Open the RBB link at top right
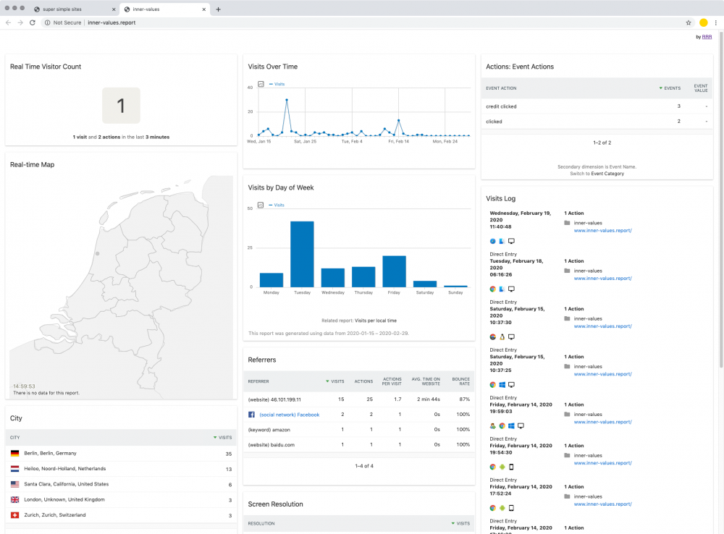The height and width of the screenshot is (534, 724). [x=707, y=37]
